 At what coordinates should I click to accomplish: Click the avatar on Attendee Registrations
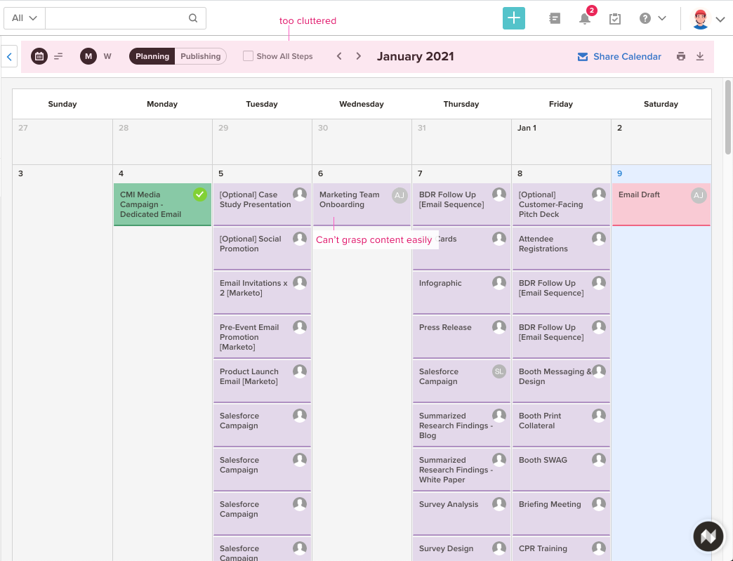[599, 239]
